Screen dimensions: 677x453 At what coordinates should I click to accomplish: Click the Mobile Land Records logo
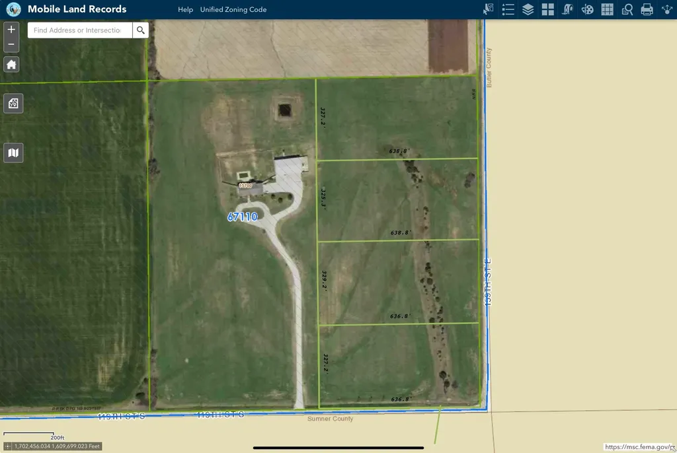click(x=13, y=9)
